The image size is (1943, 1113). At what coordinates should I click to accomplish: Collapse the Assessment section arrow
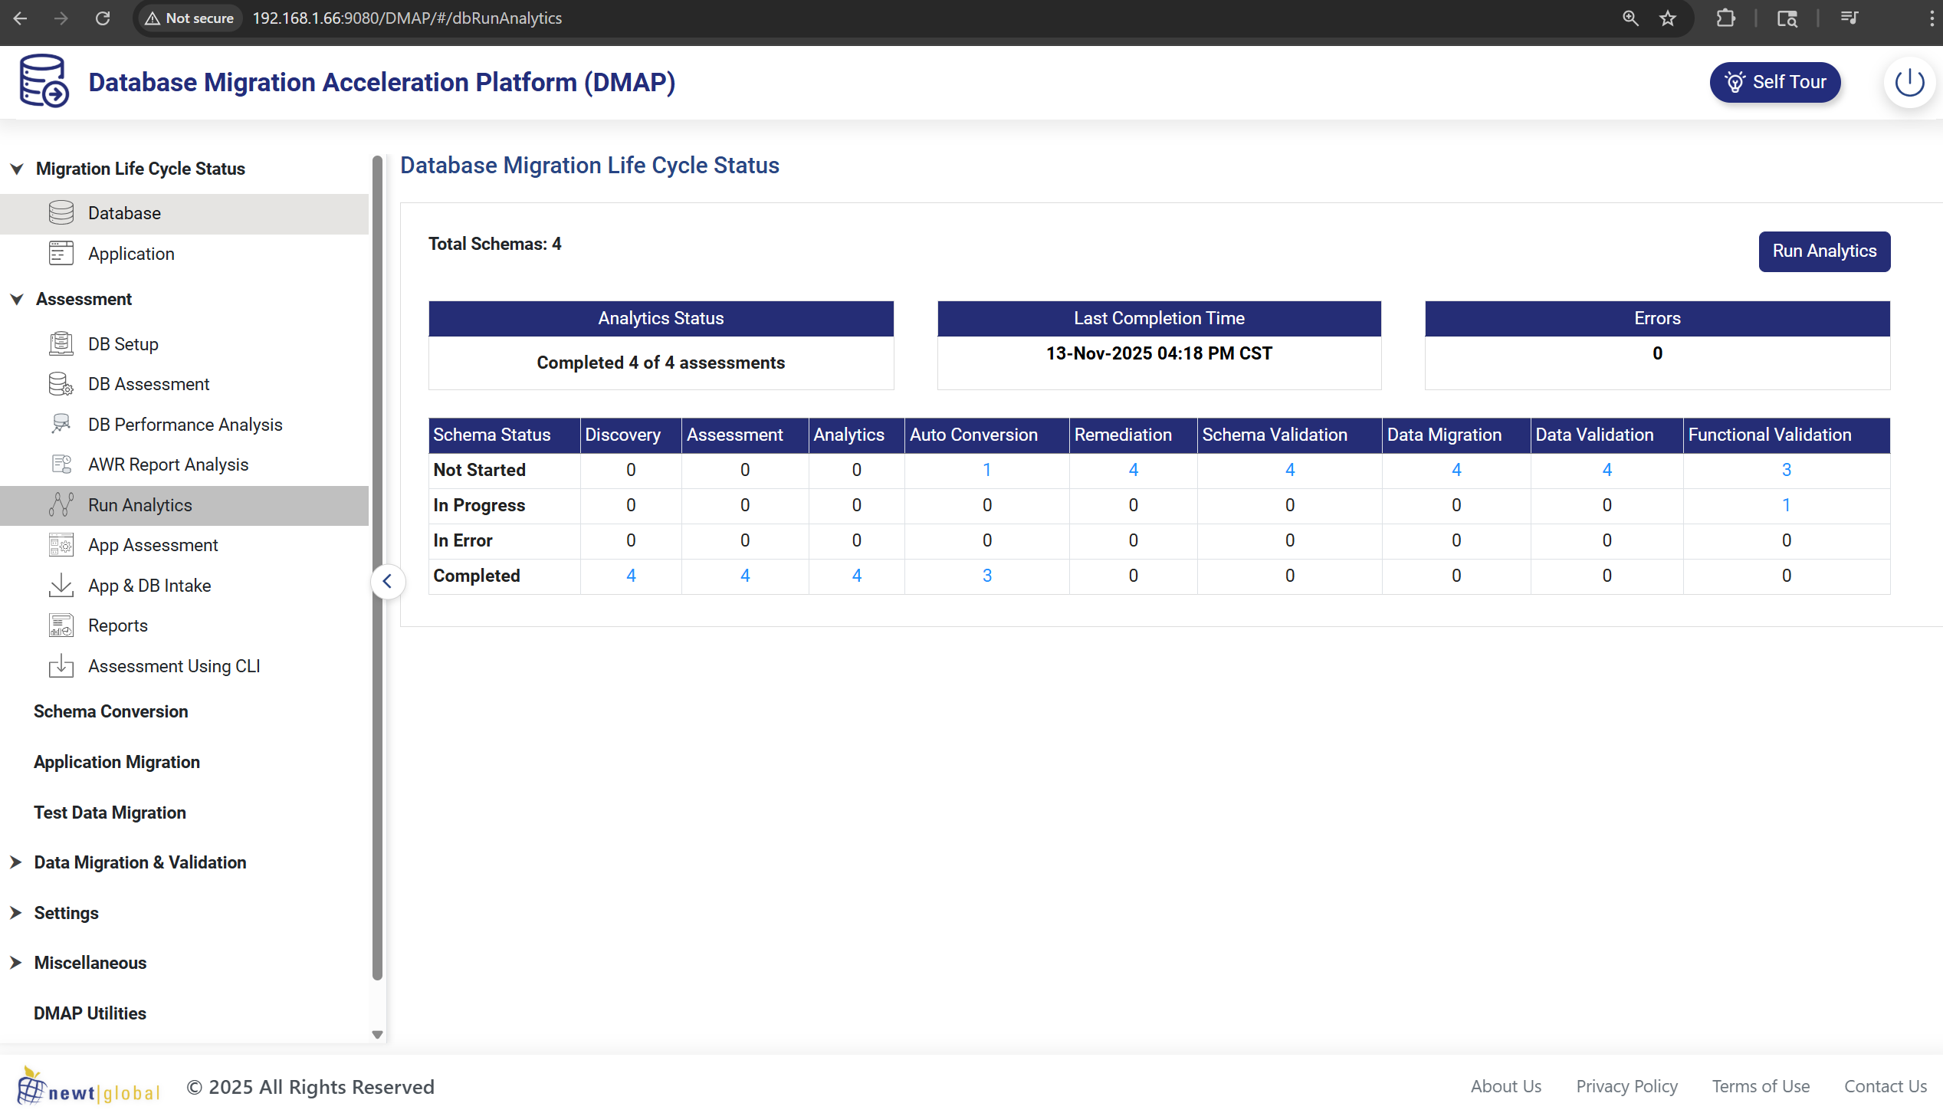[x=17, y=299]
